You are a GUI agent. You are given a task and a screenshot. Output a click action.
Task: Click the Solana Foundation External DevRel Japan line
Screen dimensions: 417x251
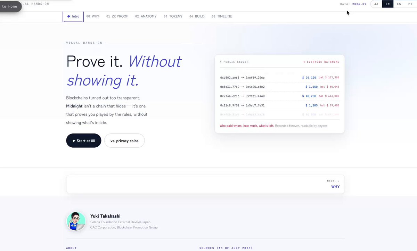(120, 222)
